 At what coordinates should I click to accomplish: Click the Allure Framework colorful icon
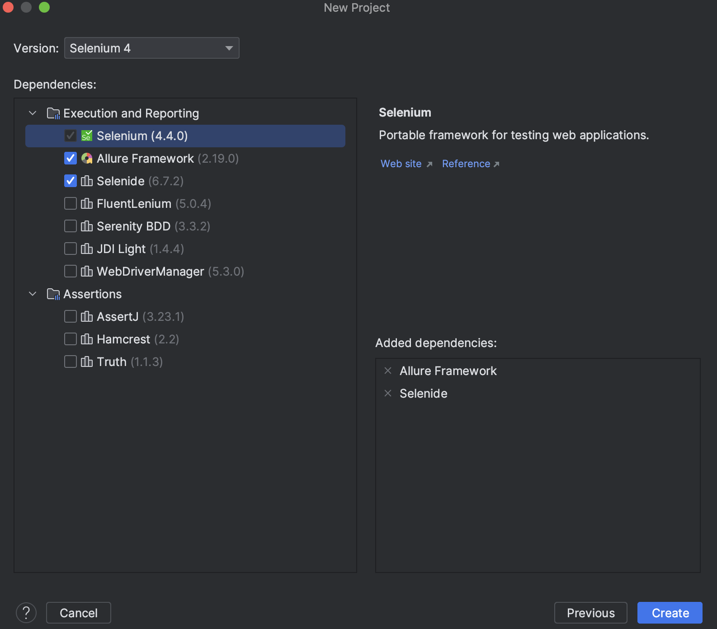point(86,159)
